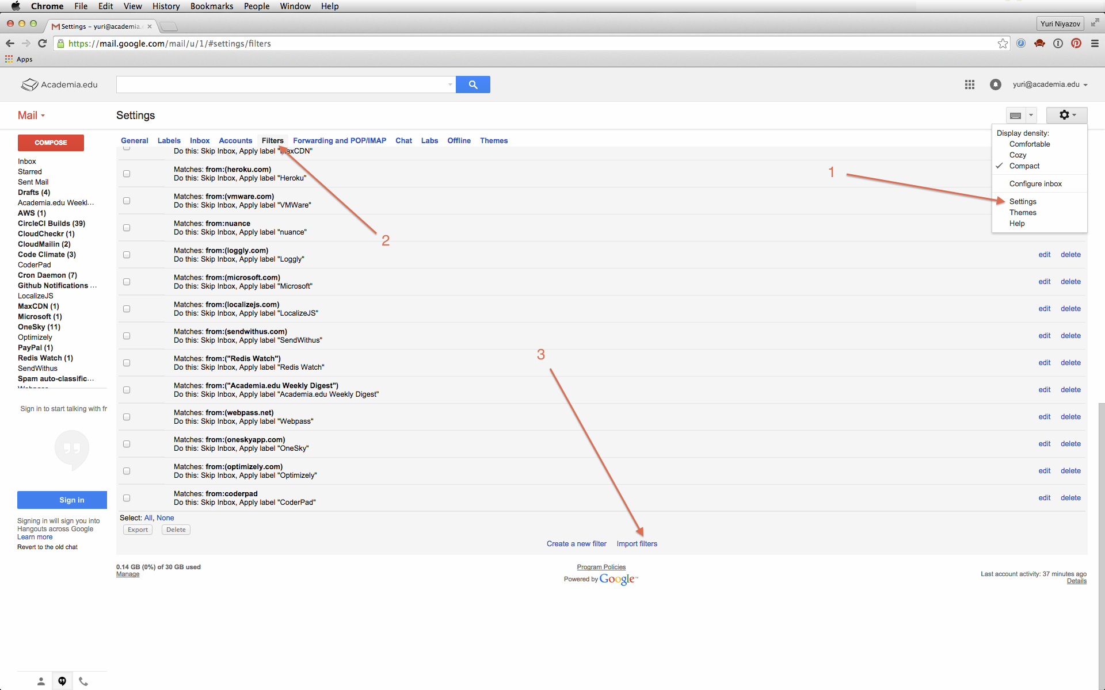Click the Apps shortcut grid icon

(x=9, y=59)
